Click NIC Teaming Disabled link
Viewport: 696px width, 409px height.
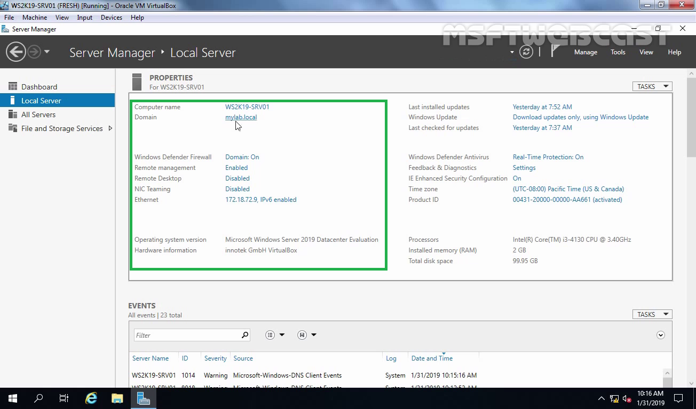click(238, 189)
